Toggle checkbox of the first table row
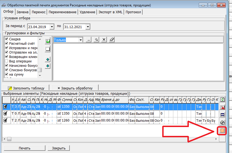 tap(5, 107)
